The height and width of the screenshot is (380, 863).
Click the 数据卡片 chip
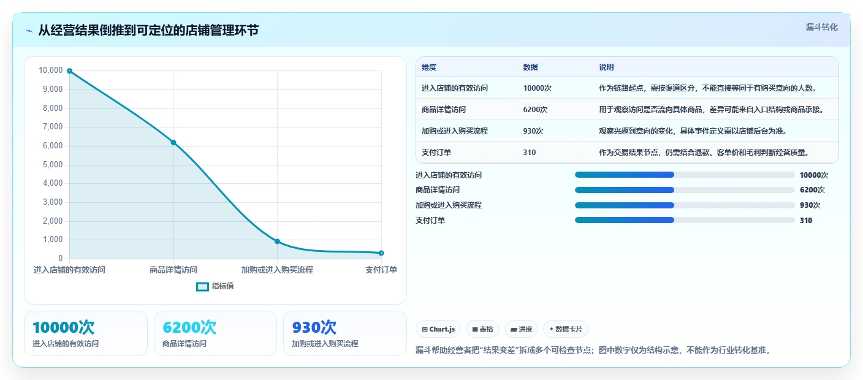pos(566,329)
